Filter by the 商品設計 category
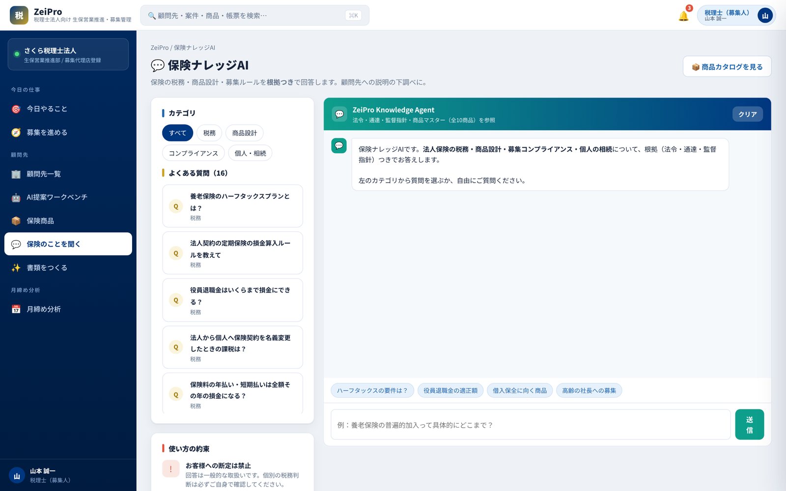 click(245, 133)
